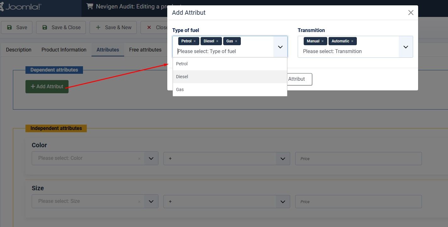Switch to the Product Information tab
The image size is (448, 227).
pyautogui.click(x=64, y=50)
